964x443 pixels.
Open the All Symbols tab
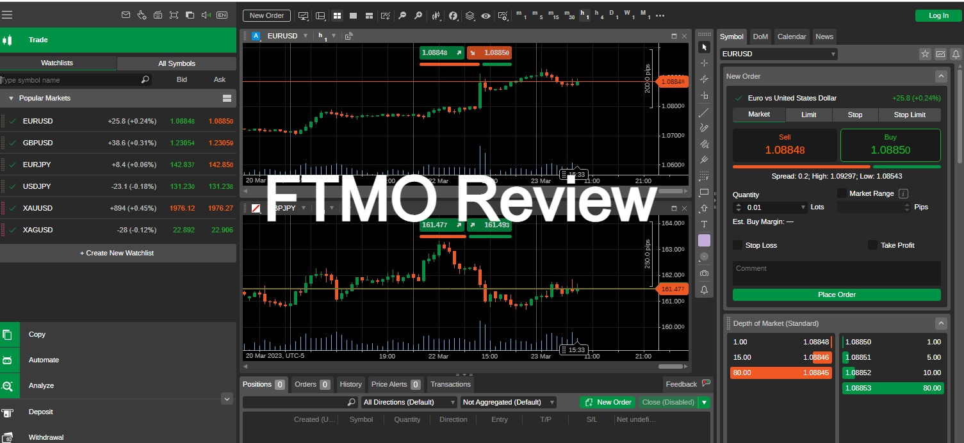[177, 63]
